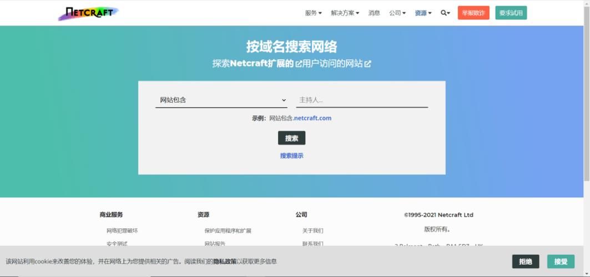Screen dimensions: 590x277
Task: Expand the 解决方案 menu
Action: pyautogui.click(x=345, y=13)
